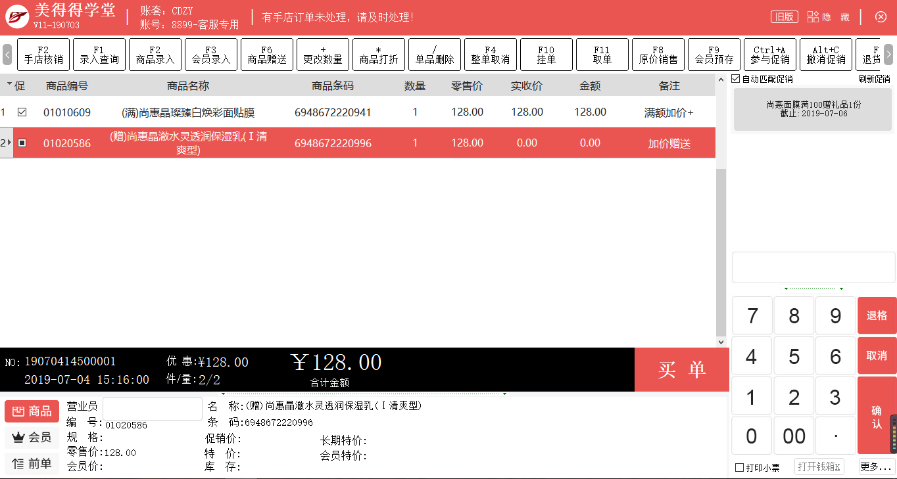Click the 买单 checkout button
897x479 pixels.
(x=682, y=370)
